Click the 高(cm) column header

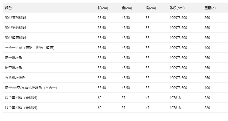click(x=151, y=8)
